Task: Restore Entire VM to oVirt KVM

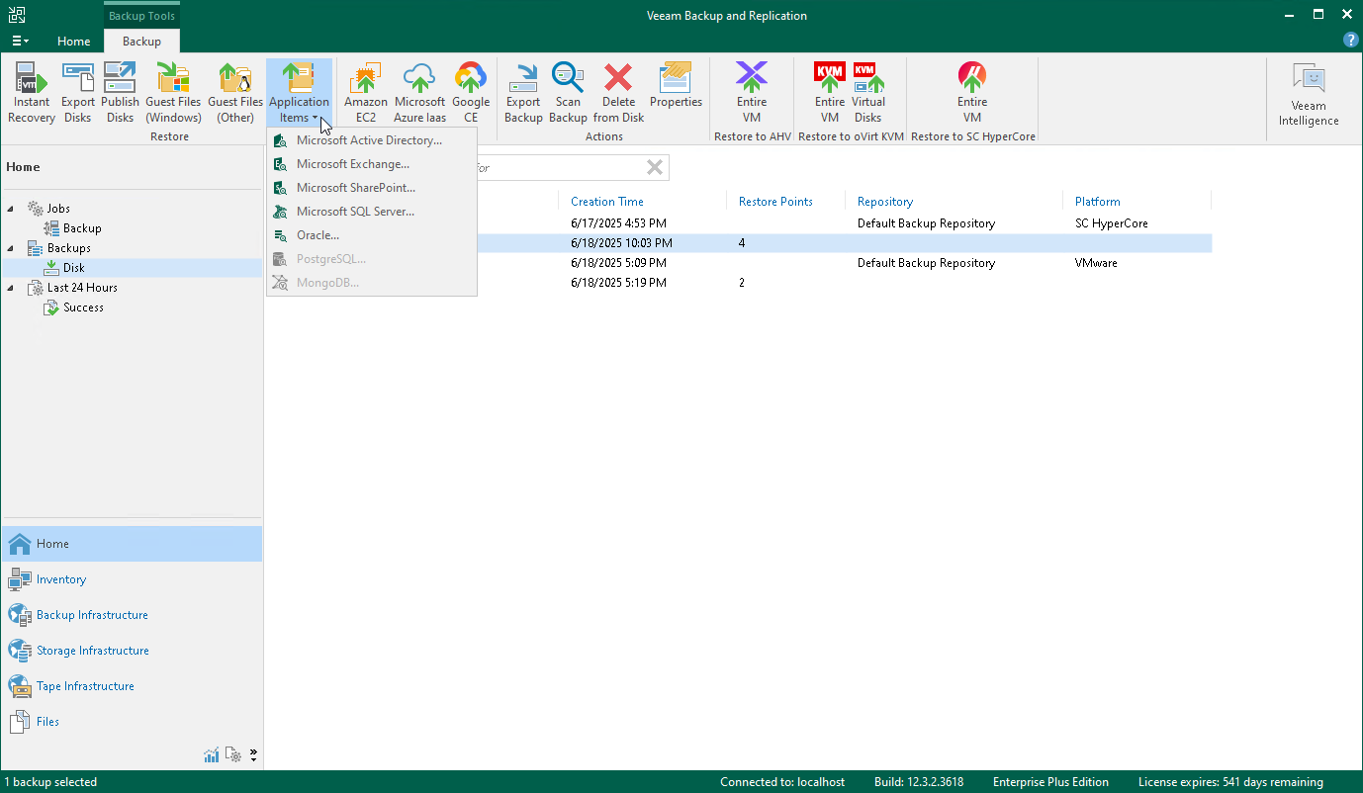Action: 830,93
